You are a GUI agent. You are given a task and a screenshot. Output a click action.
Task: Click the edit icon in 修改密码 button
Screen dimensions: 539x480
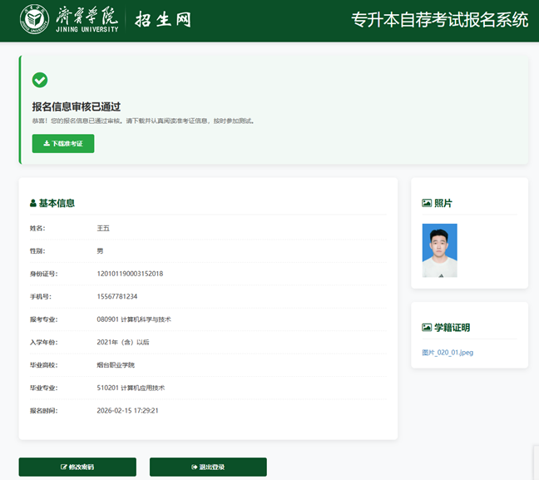tap(64, 468)
